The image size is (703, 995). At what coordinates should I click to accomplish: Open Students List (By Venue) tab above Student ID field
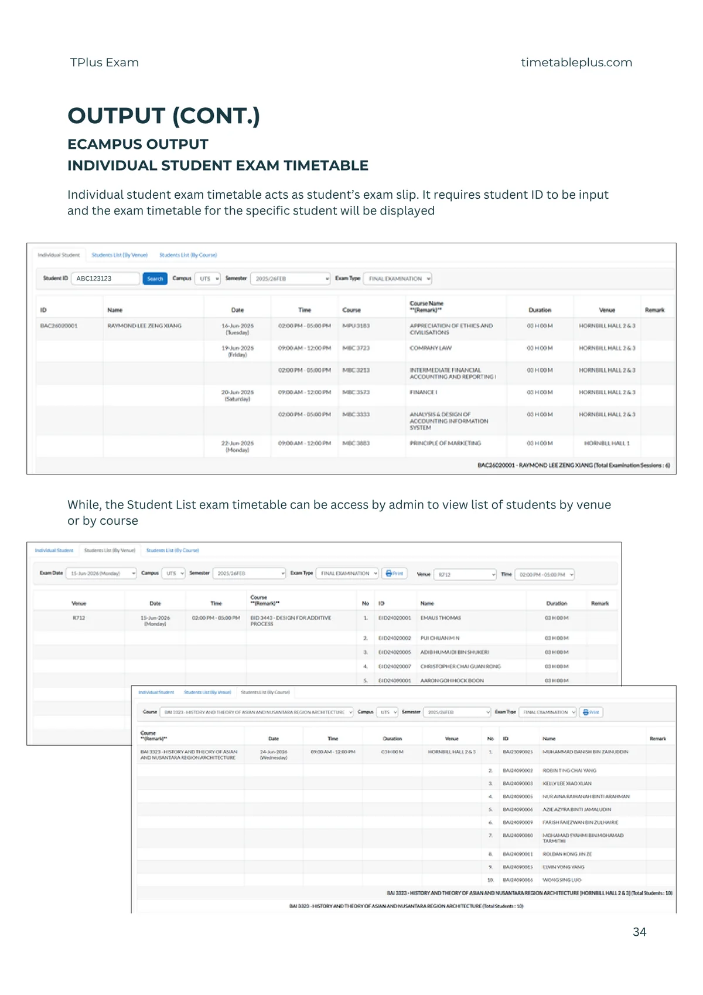120,255
